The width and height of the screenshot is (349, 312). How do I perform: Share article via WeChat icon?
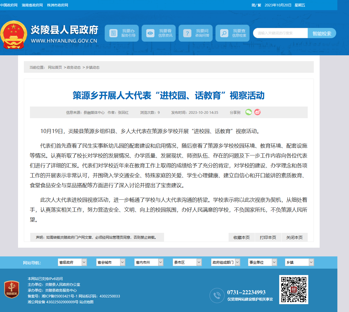[249, 112]
